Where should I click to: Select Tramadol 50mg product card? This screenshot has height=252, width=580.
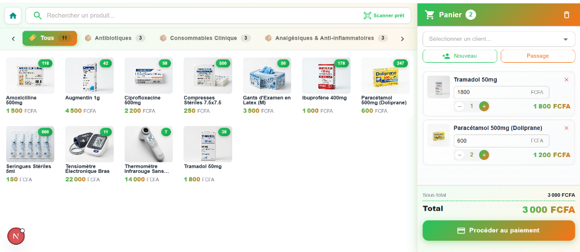(208, 154)
